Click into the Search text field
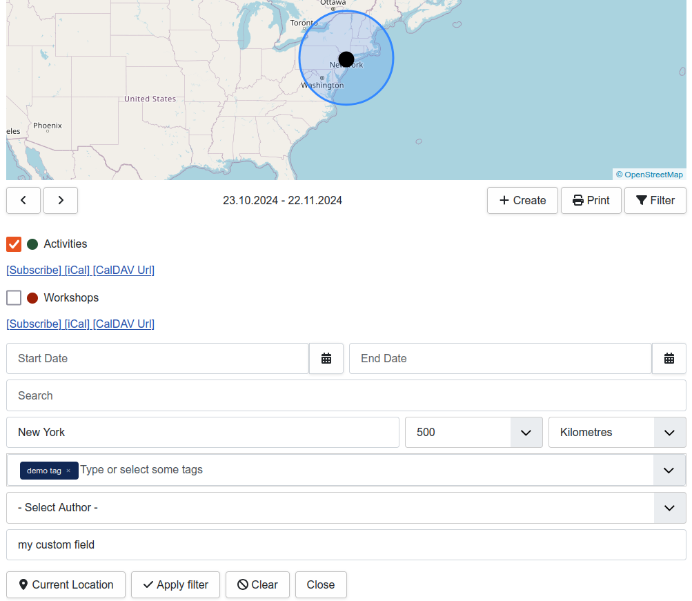This screenshot has width=692, height=601. click(x=346, y=395)
